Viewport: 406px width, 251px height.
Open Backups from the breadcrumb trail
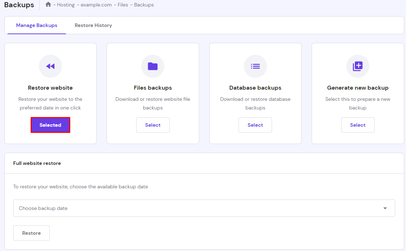[144, 5]
